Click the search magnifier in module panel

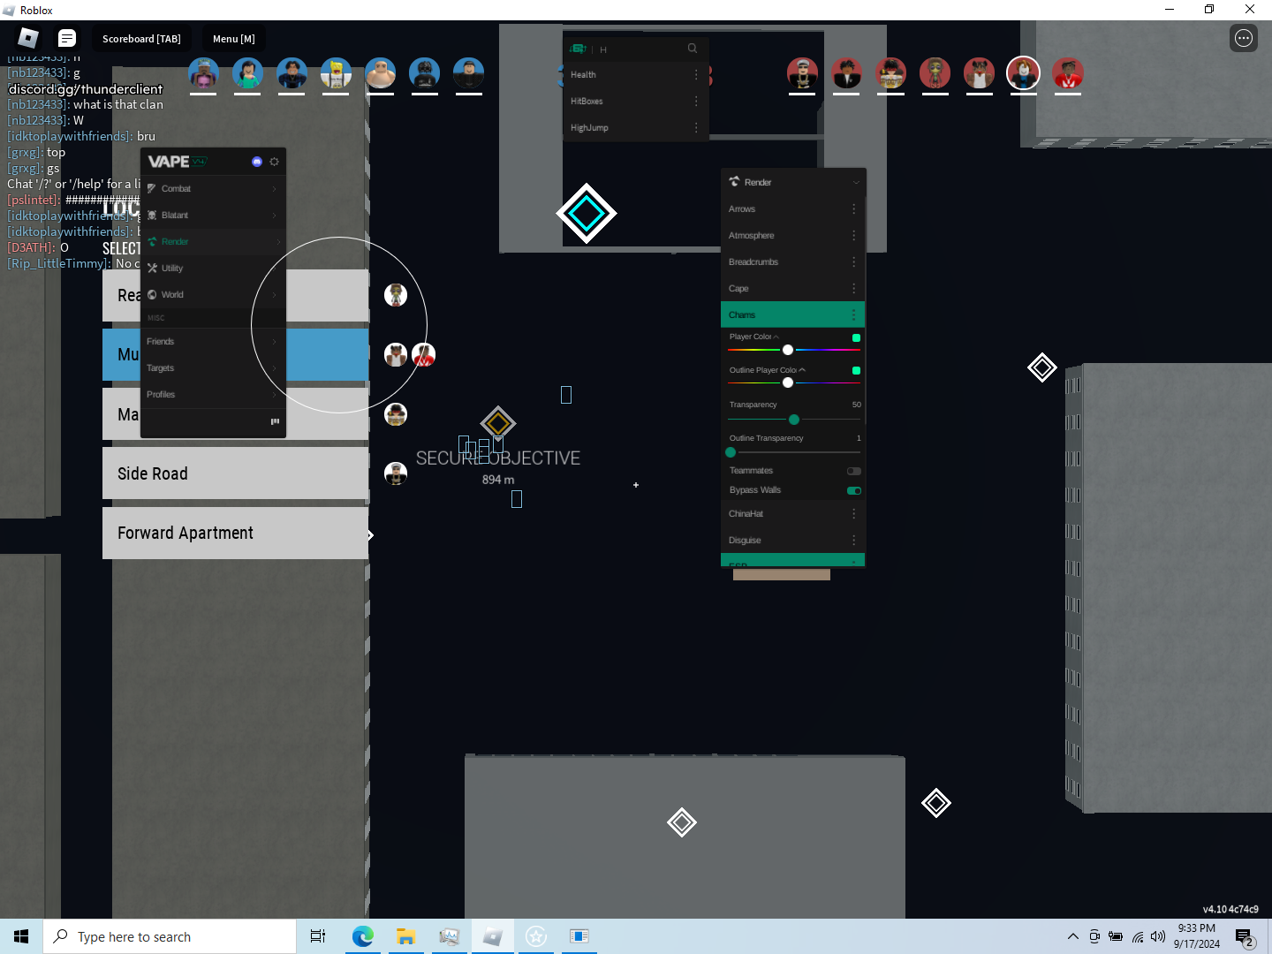coord(693,49)
